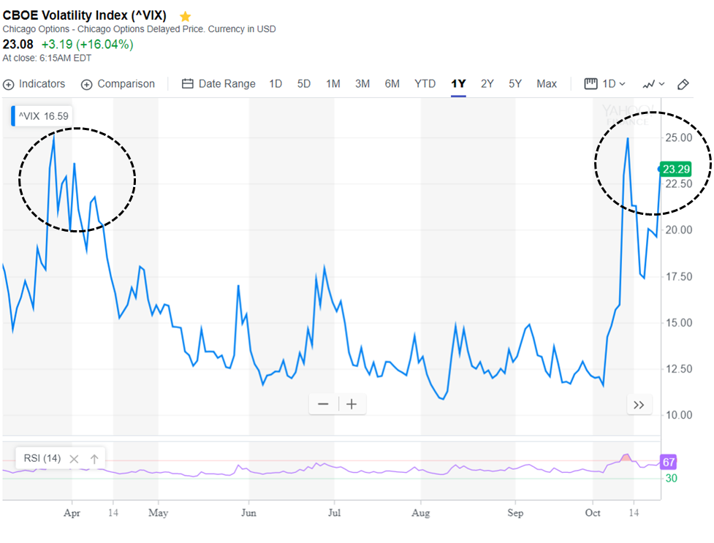
Task: Select the drawing pencil tool
Action: click(x=683, y=84)
